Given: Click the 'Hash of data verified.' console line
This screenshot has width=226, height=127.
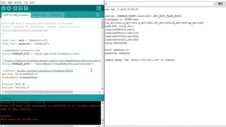Looking at the screenshot, I should pyautogui.click(x=16, y=109).
